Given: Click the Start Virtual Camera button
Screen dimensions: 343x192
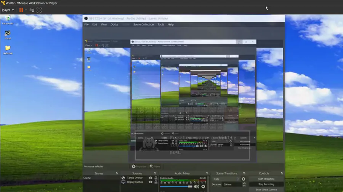Looking at the screenshot, I should point(266,190).
